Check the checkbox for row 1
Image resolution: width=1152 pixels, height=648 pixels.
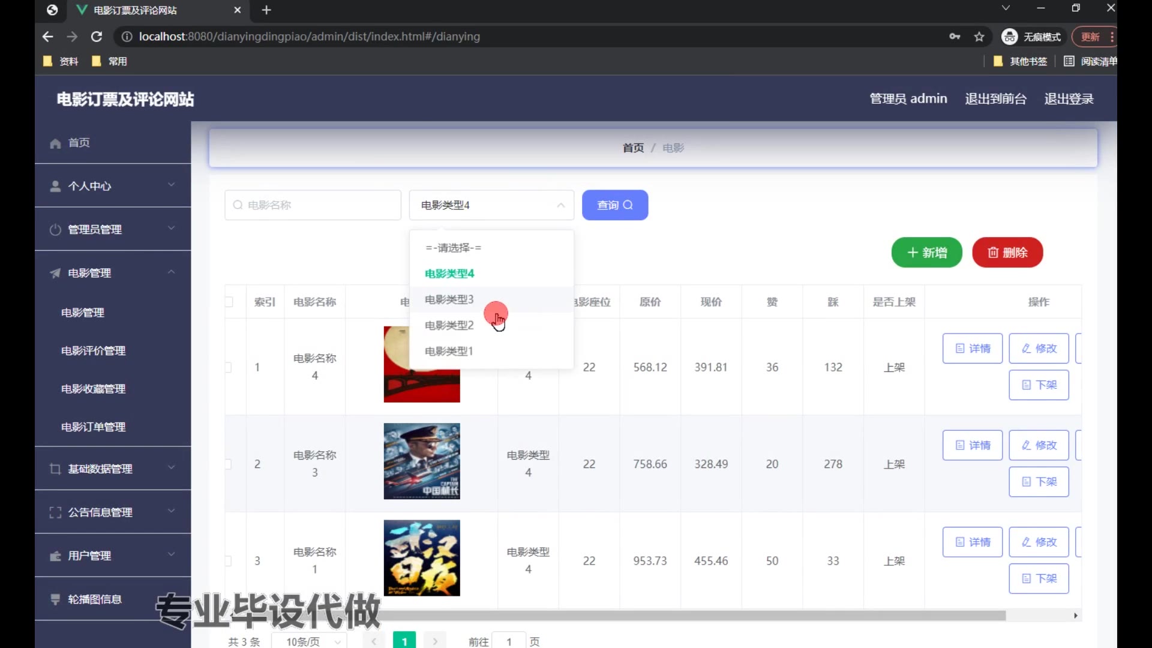[x=229, y=367]
